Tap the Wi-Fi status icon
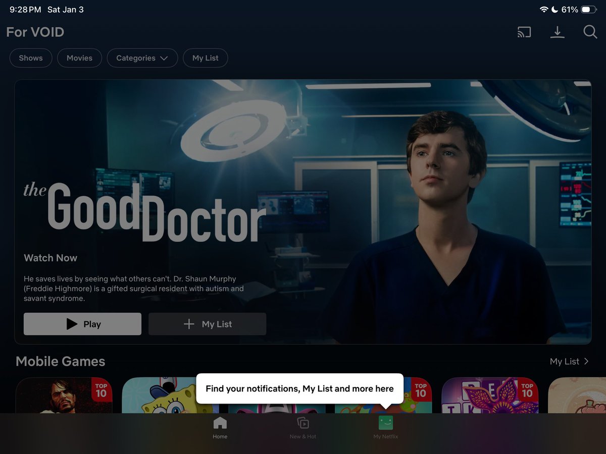 click(x=544, y=10)
